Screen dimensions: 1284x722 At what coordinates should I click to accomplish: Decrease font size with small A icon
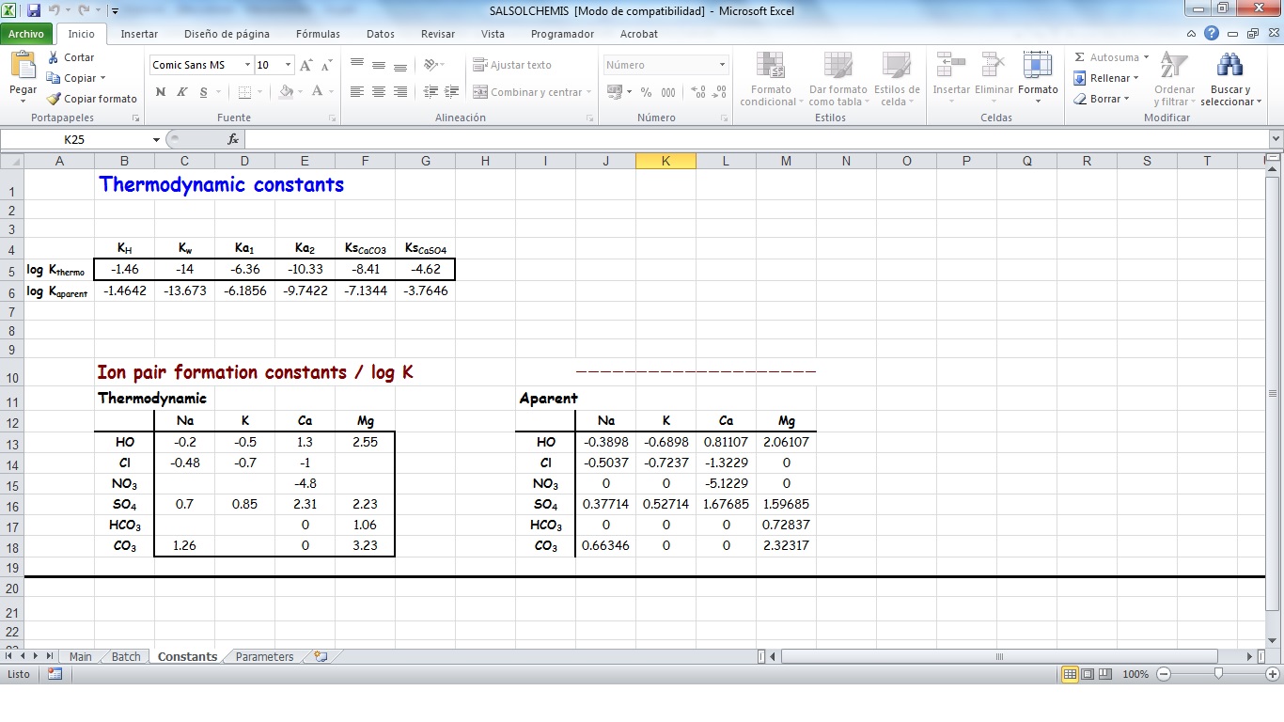click(x=326, y=66)
